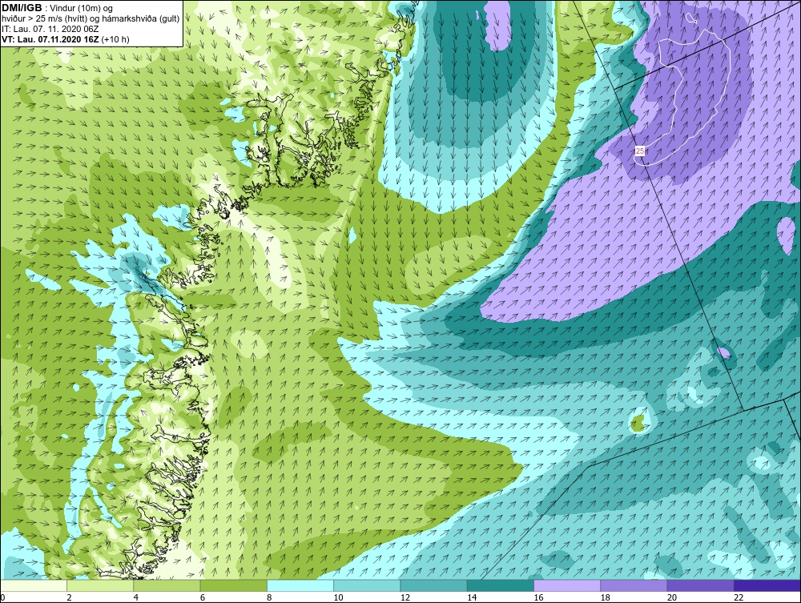This screenshot has height=603, width=801.
Task: Click the 2-4 m/s legend color swatch
Action: pyautogui.click(x=100, y=585)
